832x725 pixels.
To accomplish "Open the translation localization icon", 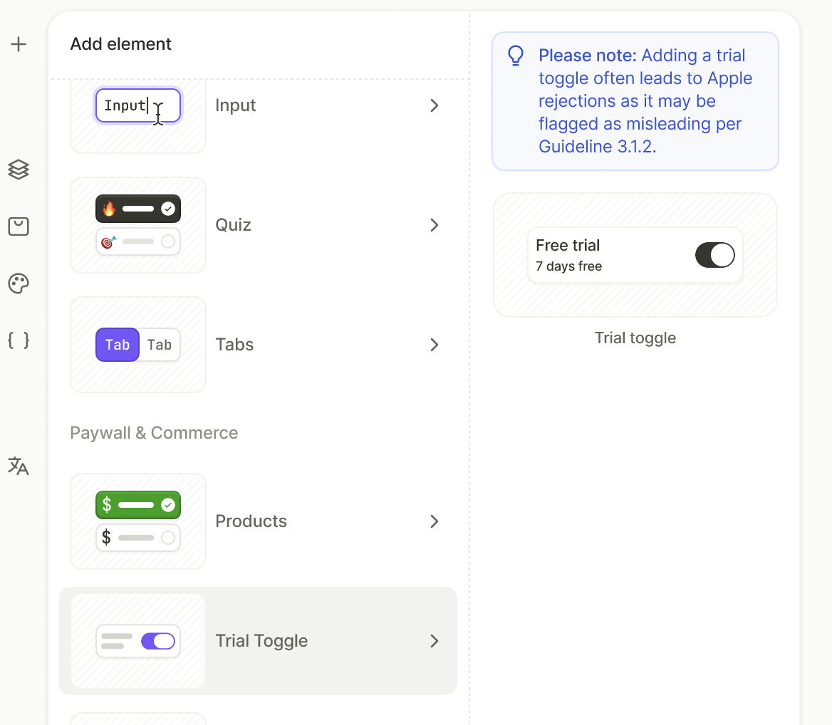I will pos(19,466).
